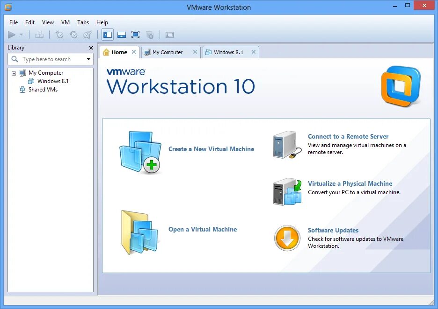Click the window resize grip corner
Screen dimensions: 438x309
431,302
